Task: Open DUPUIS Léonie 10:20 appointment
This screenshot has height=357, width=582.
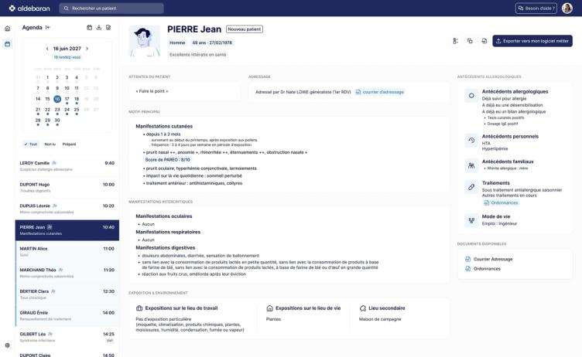Action: point(67,209)
